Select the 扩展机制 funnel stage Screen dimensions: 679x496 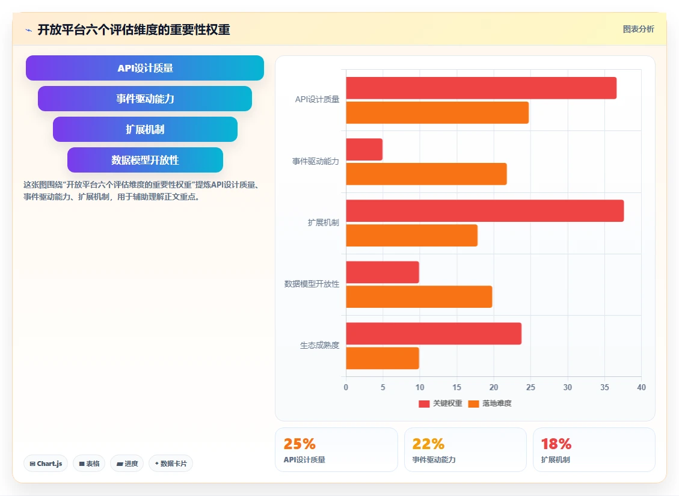click(145, 129)
